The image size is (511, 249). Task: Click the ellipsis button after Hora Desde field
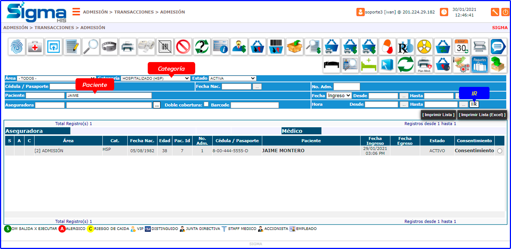pyautogui.click(x=404, y=104)
